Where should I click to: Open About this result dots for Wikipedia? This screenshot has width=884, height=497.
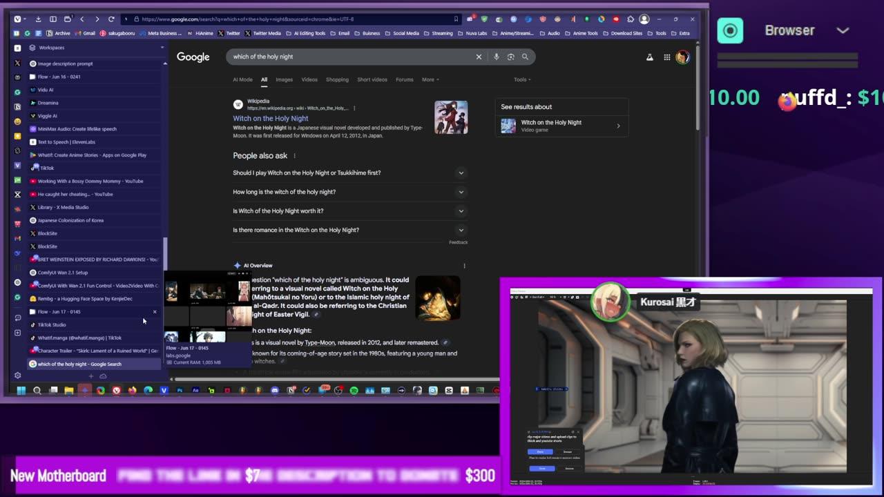point(354,108)
